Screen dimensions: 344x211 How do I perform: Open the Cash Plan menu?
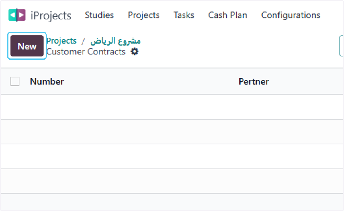pos(228,15)
